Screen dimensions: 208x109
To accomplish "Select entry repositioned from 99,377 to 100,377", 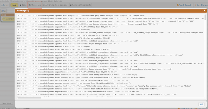I will (68, 58).
